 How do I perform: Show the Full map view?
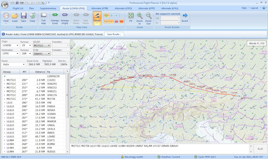click(44, 17)
